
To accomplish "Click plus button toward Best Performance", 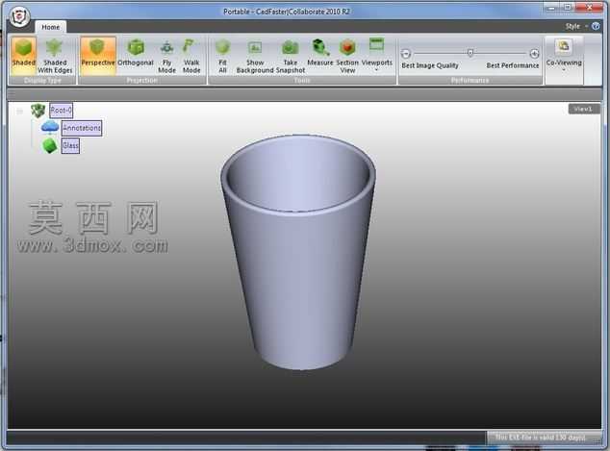I will (x=534, y=53).
